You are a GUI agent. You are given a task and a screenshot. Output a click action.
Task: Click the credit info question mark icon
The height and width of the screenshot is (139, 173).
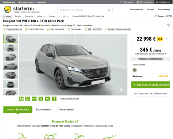(x=165, y=54)
